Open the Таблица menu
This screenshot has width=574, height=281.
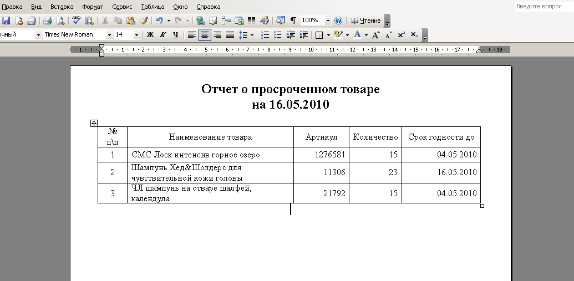[x=153, y=7]
